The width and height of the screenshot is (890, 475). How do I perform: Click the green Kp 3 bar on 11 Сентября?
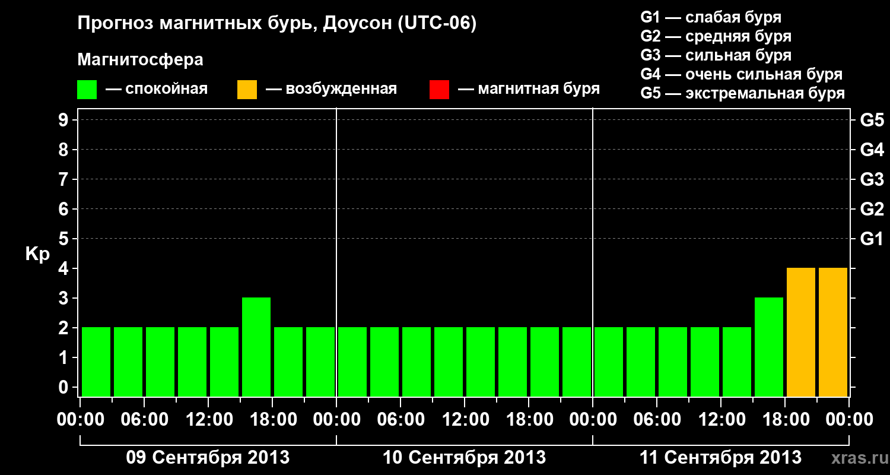tap(769, 347)
